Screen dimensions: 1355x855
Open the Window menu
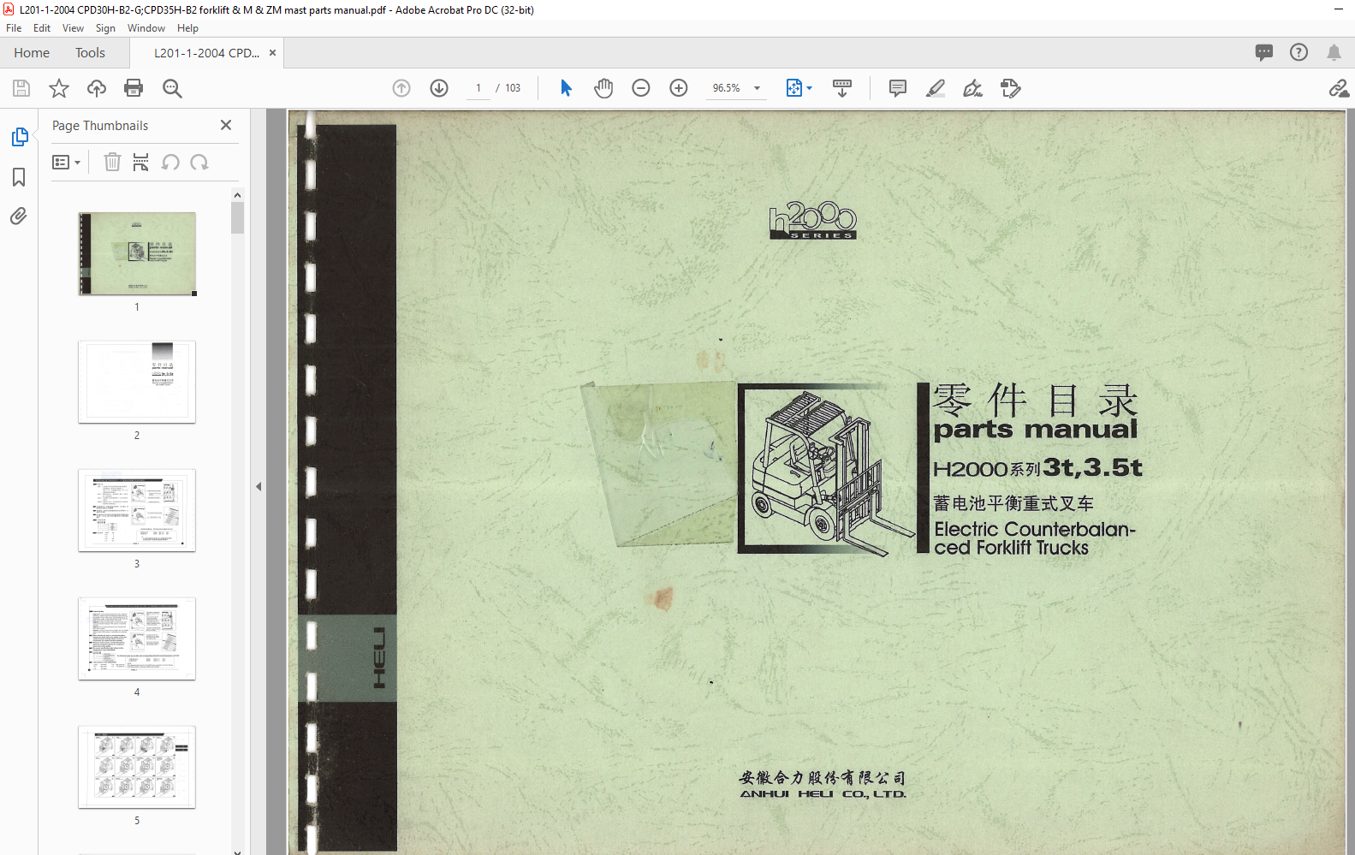click(146, 28)
